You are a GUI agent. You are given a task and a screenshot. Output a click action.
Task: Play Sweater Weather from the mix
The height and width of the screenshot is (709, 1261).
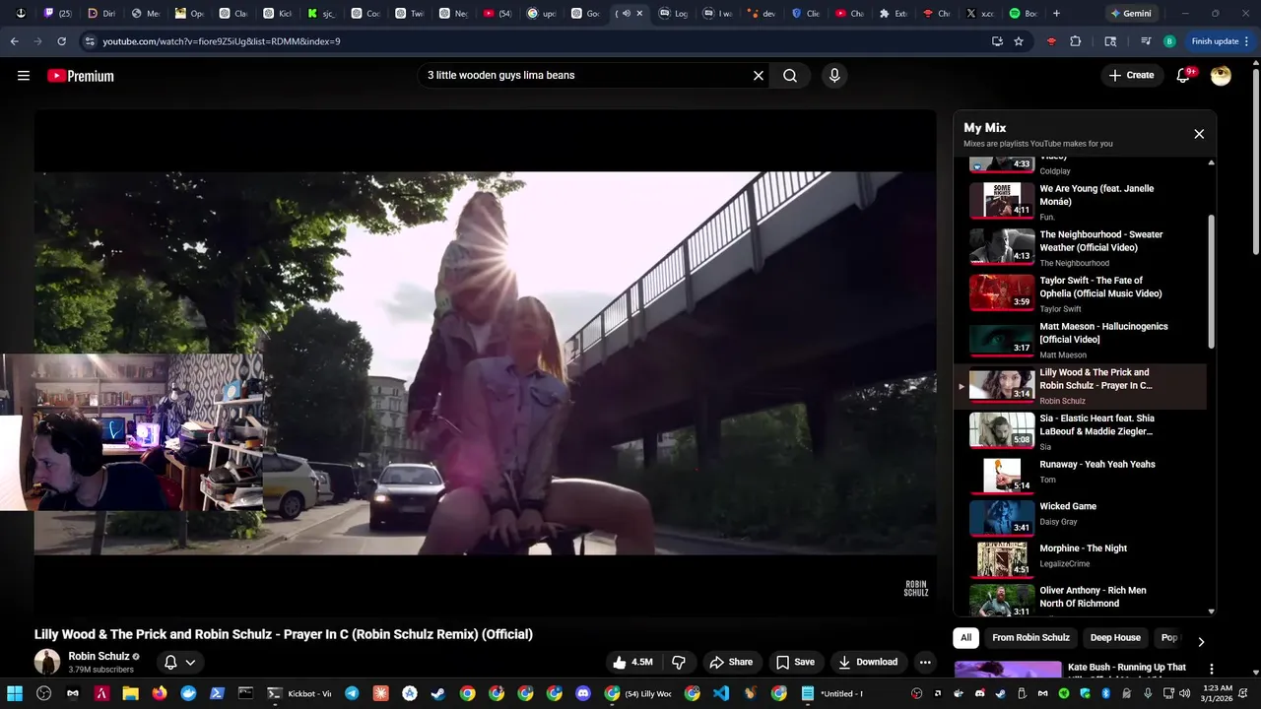coord(1081,248)
